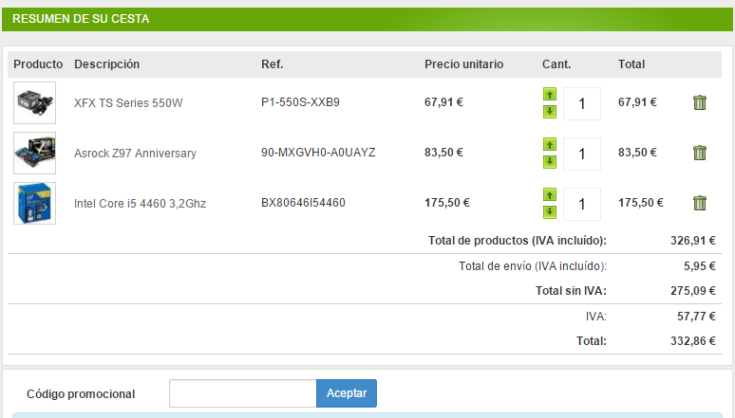This screenshot has height=418, width=735.
Task: Click the IVA amount 57,77 €
Action: (x=696, y=317)
